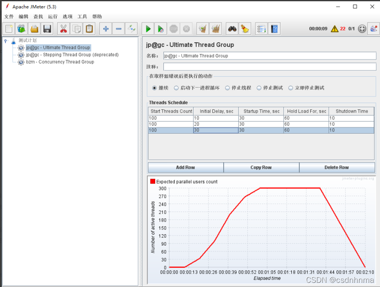Click the selected Initial Delay cell 30
Viewport: 380px width, 287px height.
point(216,130)
